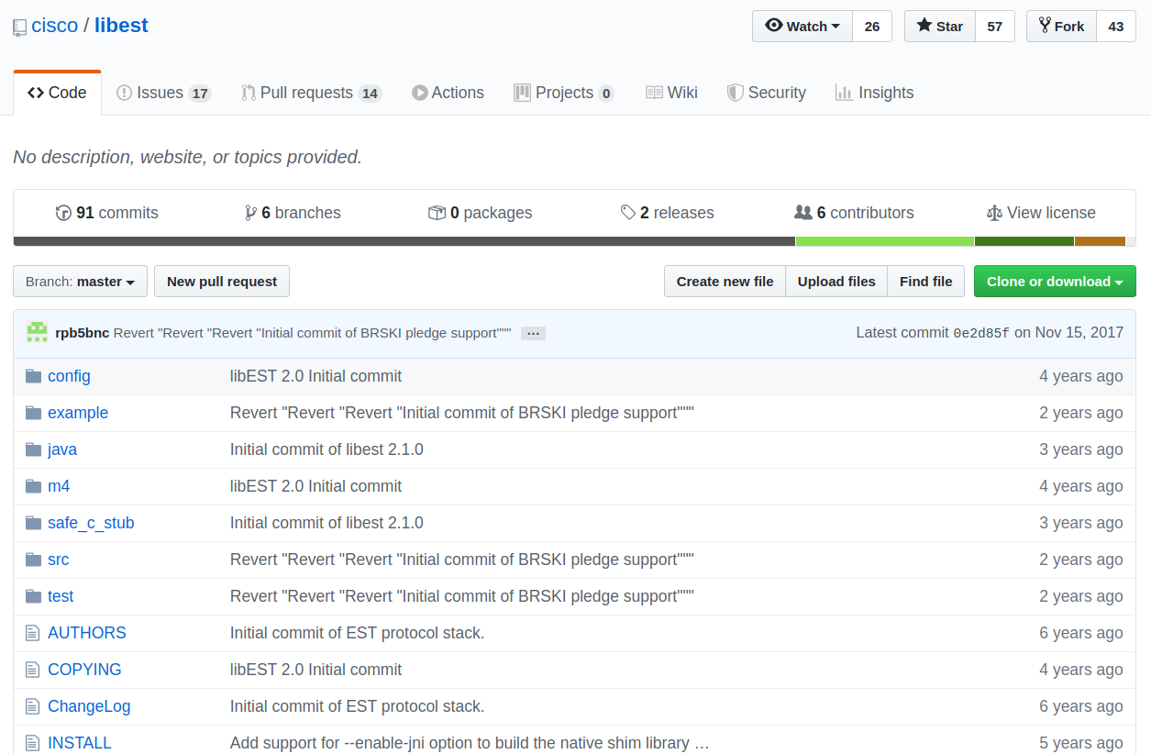The height and width of the screenshot is (754, 1151).
Task: Open the libest repository name link
Action: (121, 26)
